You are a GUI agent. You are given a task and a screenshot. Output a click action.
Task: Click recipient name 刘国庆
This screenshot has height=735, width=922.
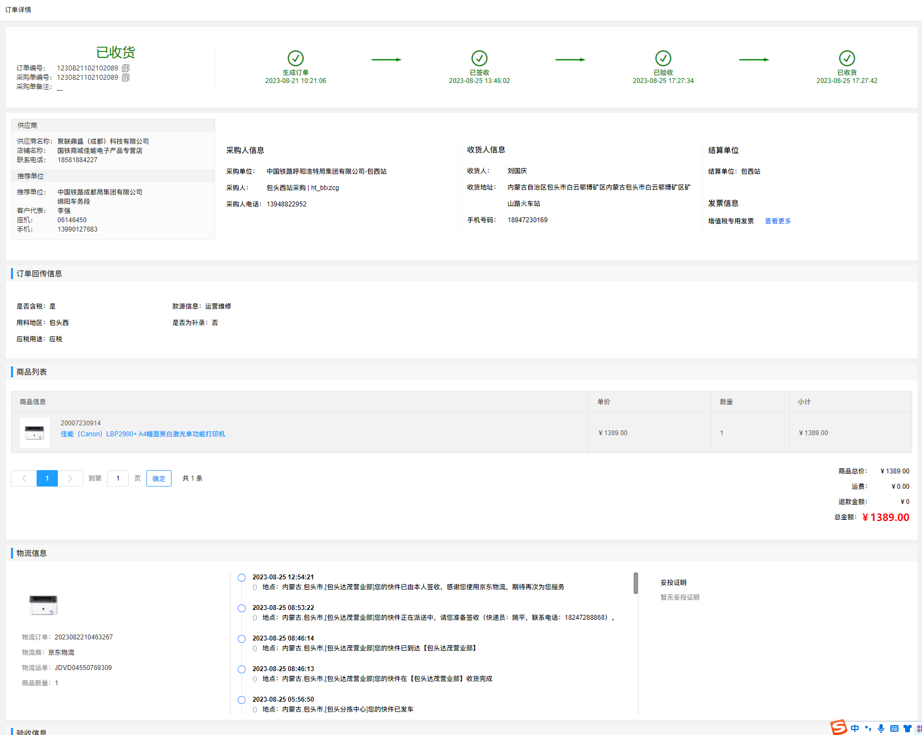[517, 171]
